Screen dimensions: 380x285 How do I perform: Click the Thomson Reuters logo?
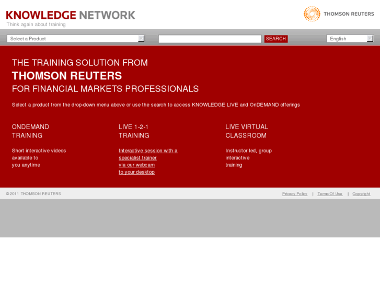[x=339, y=14]
